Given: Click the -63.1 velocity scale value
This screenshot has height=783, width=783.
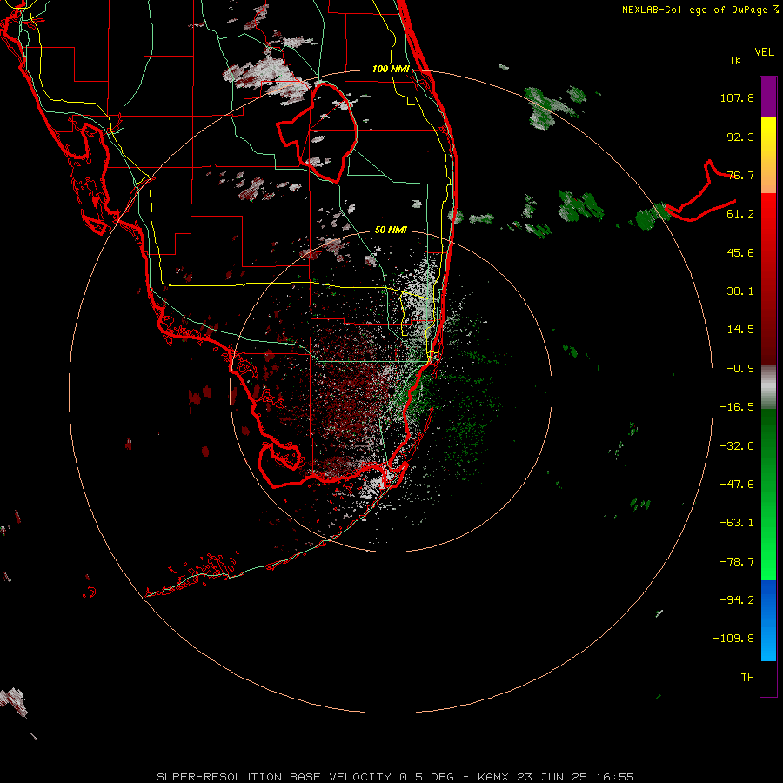Looking at the screenshot, I should click(x=737, y=523).
